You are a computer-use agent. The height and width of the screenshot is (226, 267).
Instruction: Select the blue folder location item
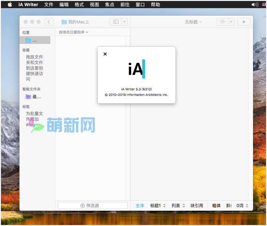35,40
